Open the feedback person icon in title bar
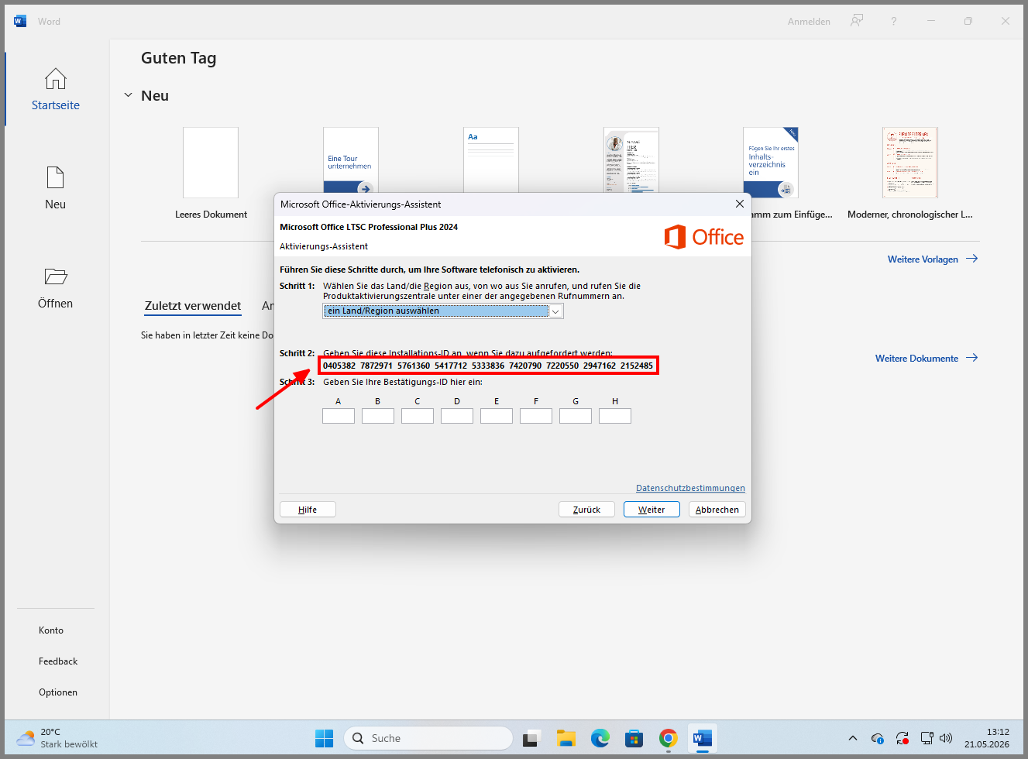Screen dimensions: 1028x759 pos(857,21)
